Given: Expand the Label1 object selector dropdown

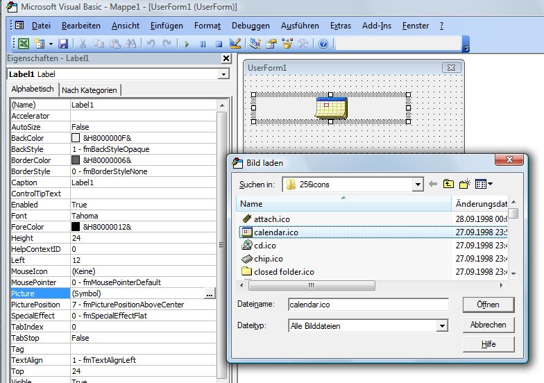Looking at the screenshot, I should pyautogui.click(x=223, y=74).
